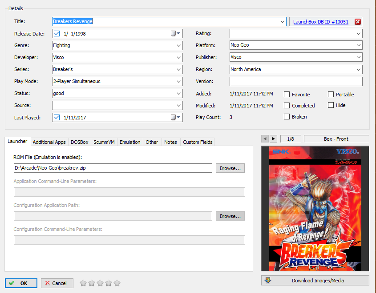Click the Download Images/Media button label
The width and height of the screenshot is (376, 293).
(318, 281)
